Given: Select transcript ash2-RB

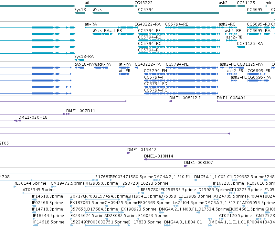Looking at the screenshot, I should point(234,37).
